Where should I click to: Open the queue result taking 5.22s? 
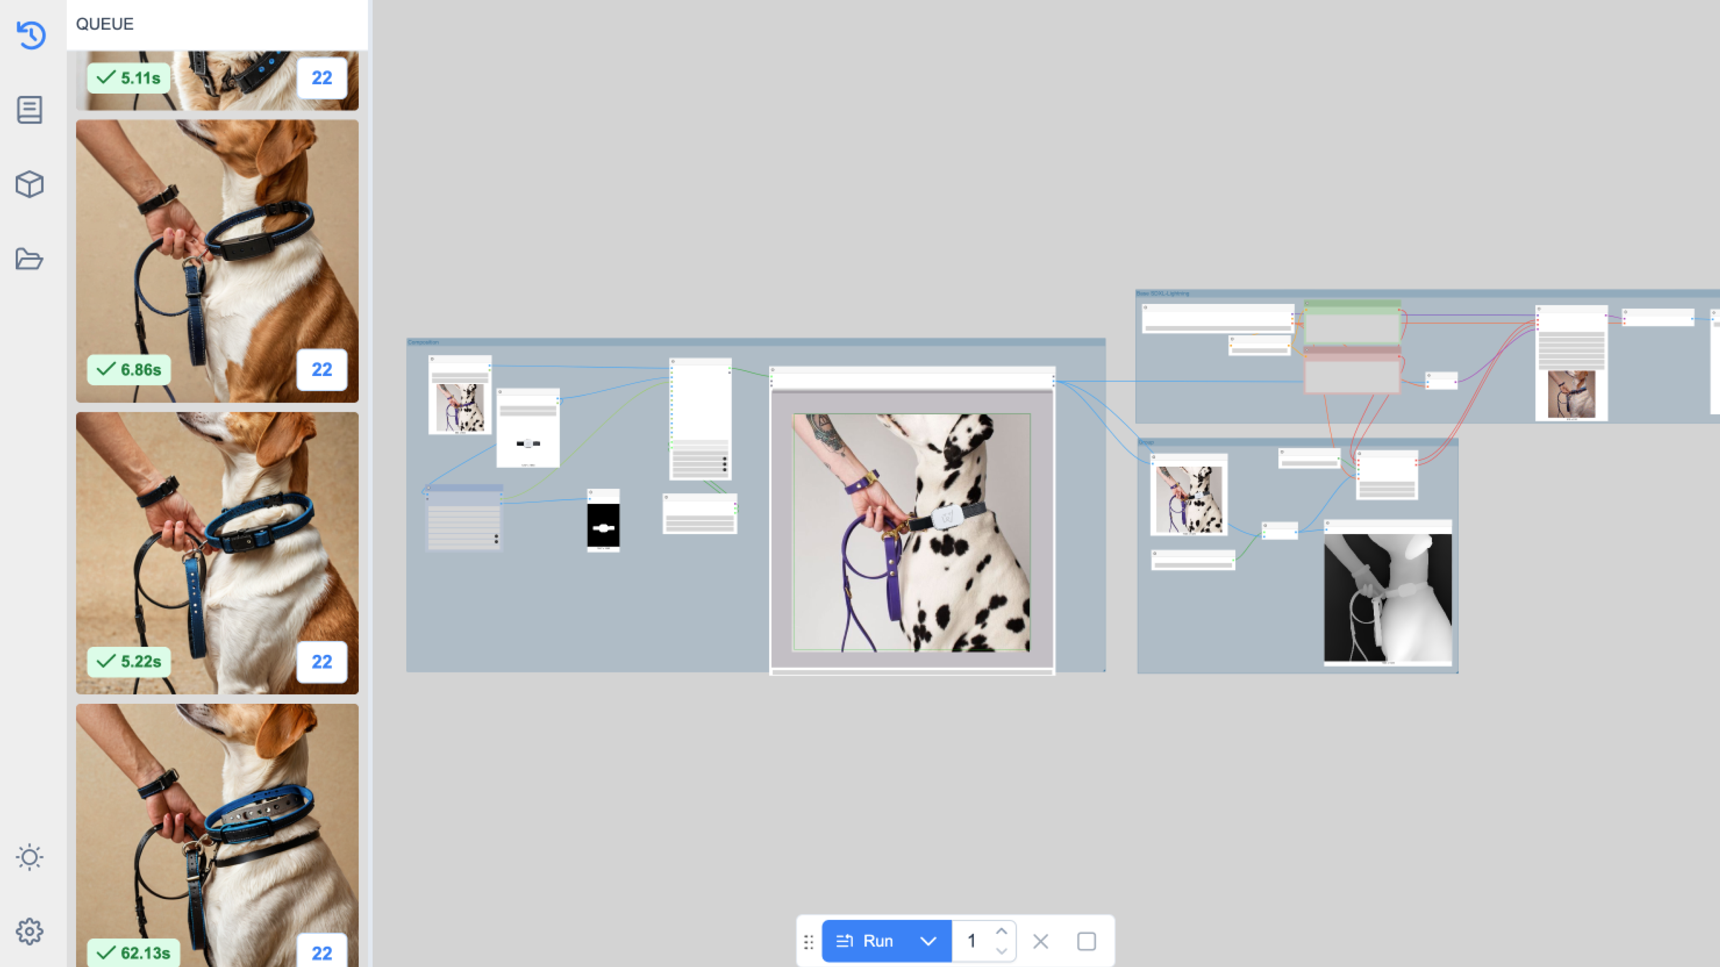(217, 552)
